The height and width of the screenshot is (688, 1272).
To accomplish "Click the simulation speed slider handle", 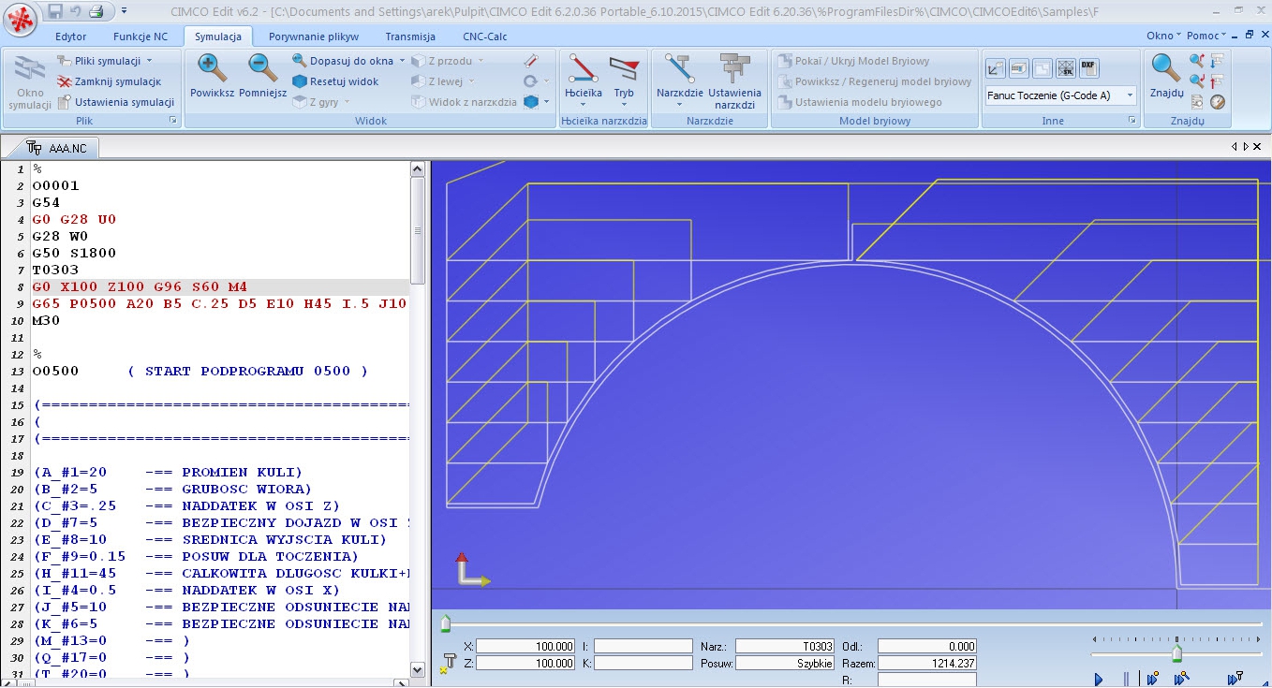I will pos(1177,652).
